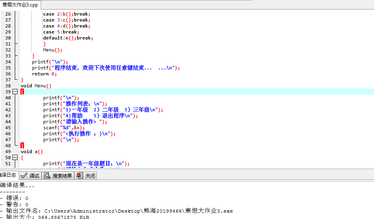
Task: Click the printf 现在是一年级题目 line
Action: pos(86,164)
